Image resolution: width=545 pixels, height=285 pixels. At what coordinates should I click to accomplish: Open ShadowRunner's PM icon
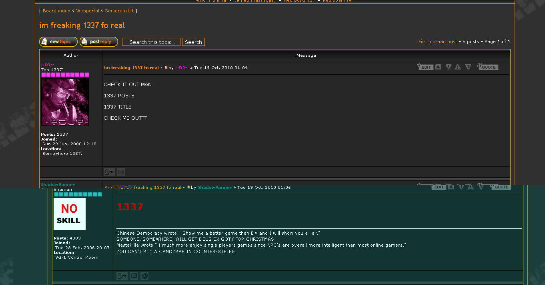(122, 276)
